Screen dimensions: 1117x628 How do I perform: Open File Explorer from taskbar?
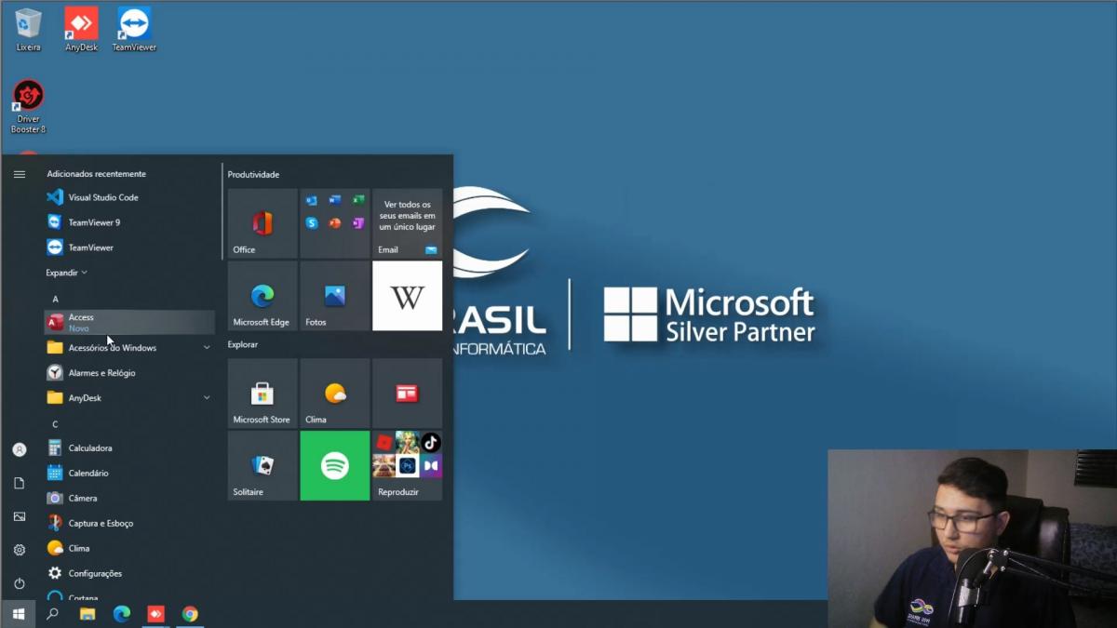coord(87,614)
